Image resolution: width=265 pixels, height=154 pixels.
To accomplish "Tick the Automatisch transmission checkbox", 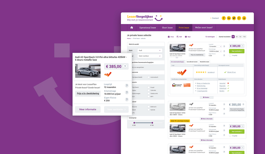I will 149,77.
